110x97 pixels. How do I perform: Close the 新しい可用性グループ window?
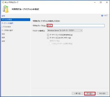107,2
